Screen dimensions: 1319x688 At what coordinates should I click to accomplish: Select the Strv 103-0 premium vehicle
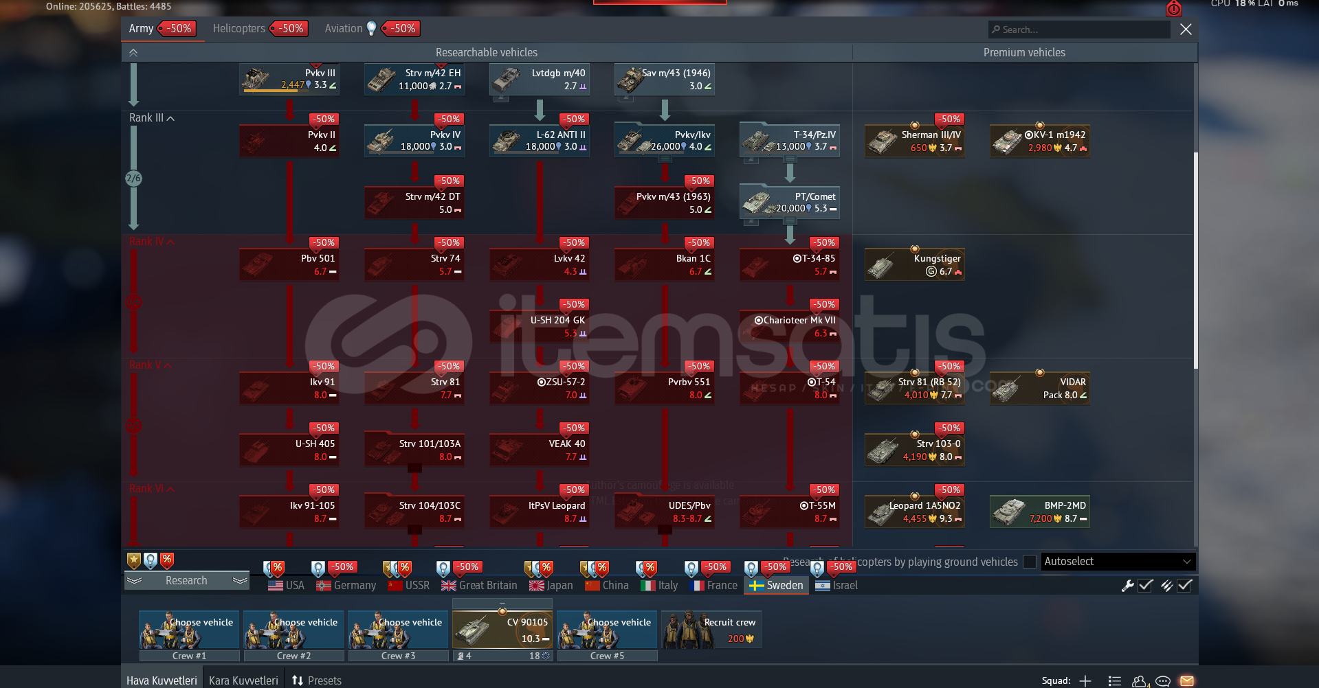click(x=915, y=450)
